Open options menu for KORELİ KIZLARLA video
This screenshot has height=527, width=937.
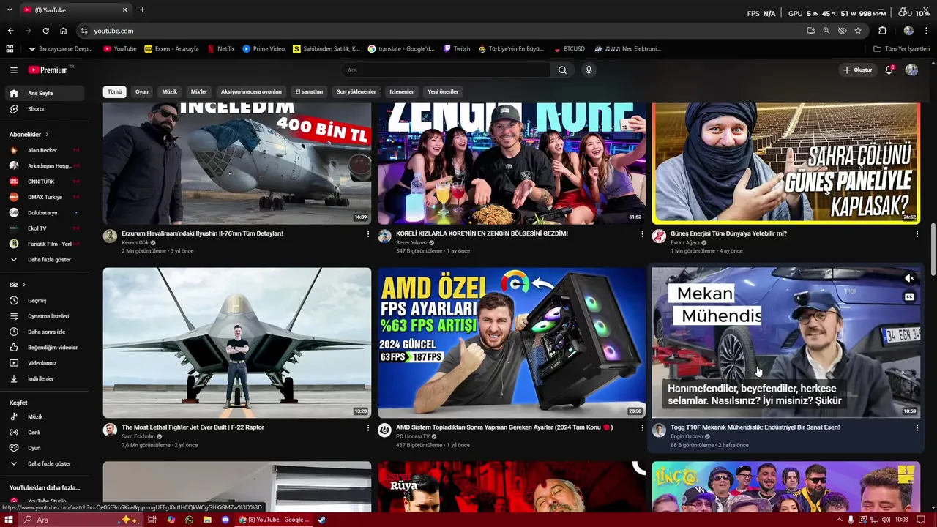click(643, 234)
